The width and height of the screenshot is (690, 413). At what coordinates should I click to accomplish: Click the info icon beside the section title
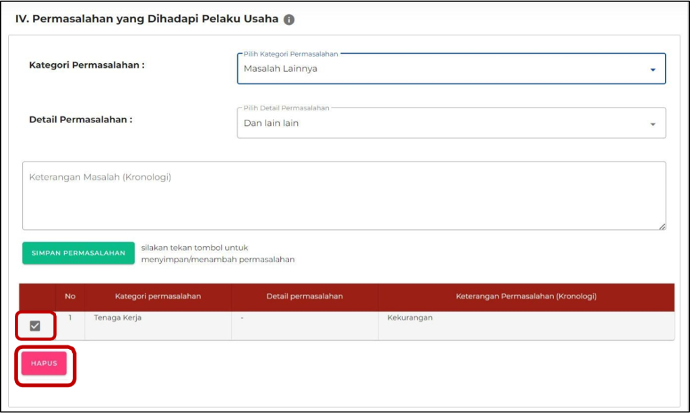pos(289,20)
